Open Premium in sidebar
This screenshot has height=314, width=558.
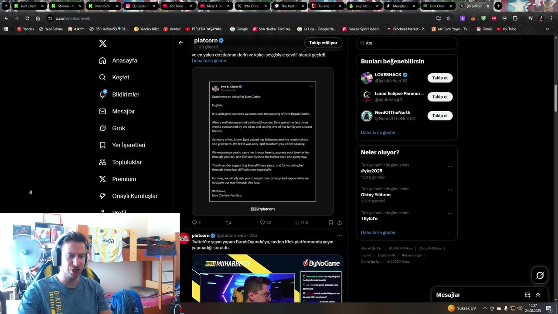117,179
